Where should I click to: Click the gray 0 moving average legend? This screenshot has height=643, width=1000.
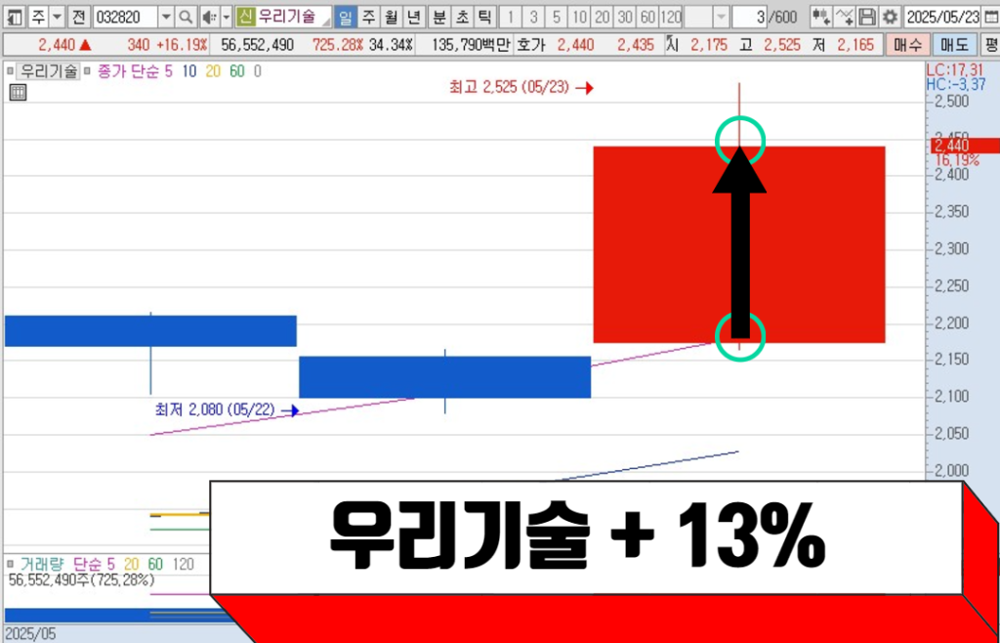click(x=257, y=71)
